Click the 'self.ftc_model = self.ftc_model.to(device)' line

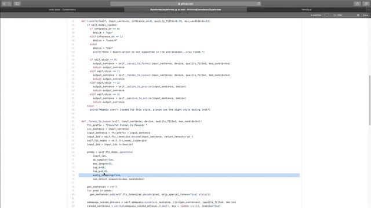117,140
